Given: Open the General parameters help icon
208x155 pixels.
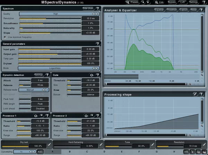Looking at the screenshot, I should 97,44.
